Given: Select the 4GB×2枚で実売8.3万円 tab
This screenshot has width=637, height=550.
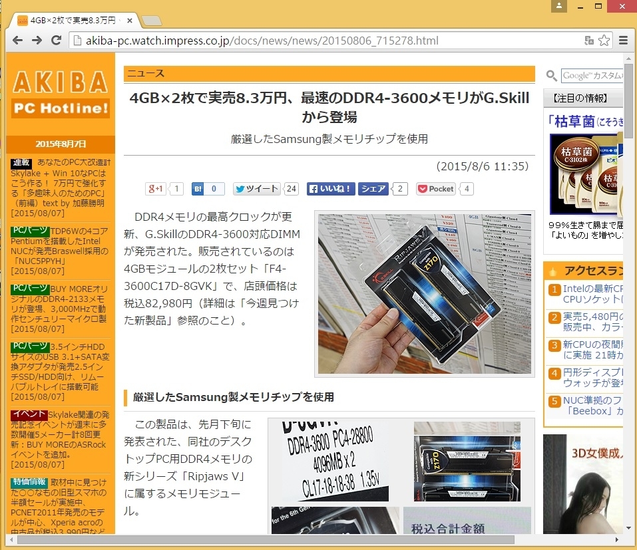Looking at the screenshot, I should (x=73, y=21).
